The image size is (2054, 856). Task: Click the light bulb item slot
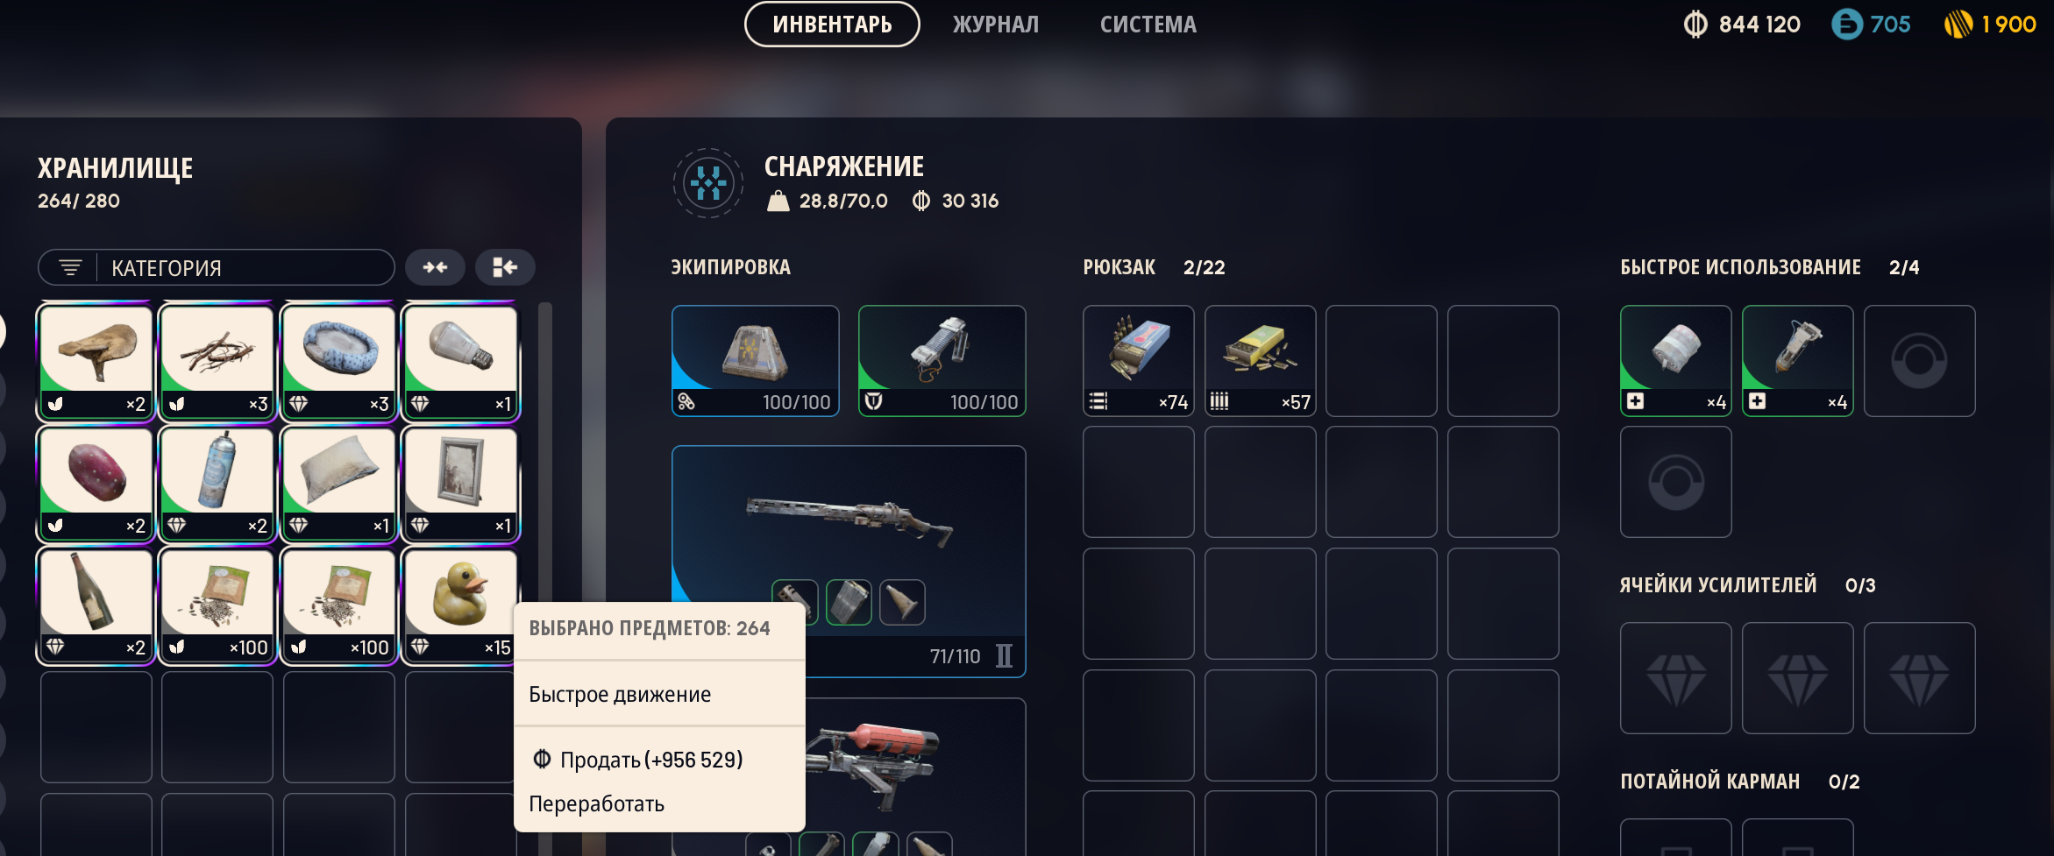point(460,362)
